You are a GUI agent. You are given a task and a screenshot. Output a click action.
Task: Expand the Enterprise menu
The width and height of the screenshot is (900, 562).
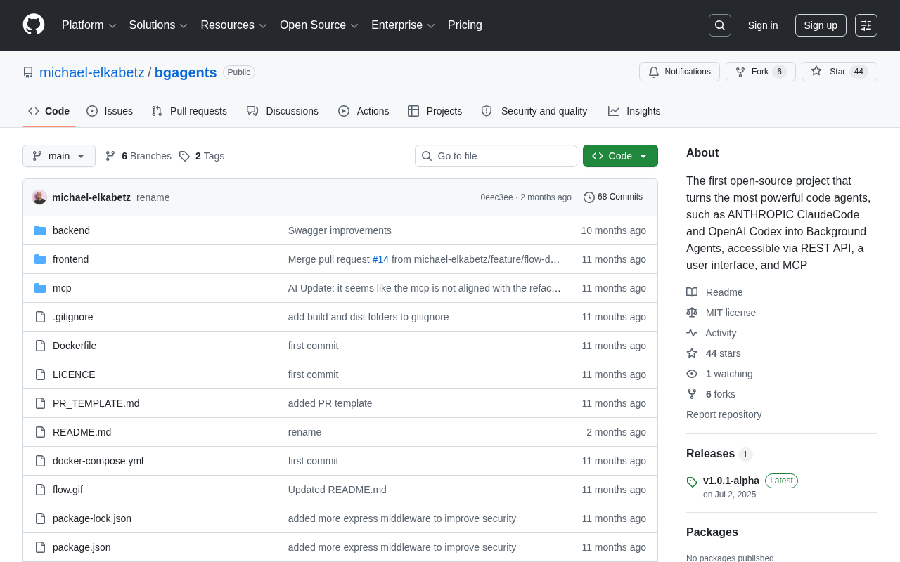click(404, 25)
